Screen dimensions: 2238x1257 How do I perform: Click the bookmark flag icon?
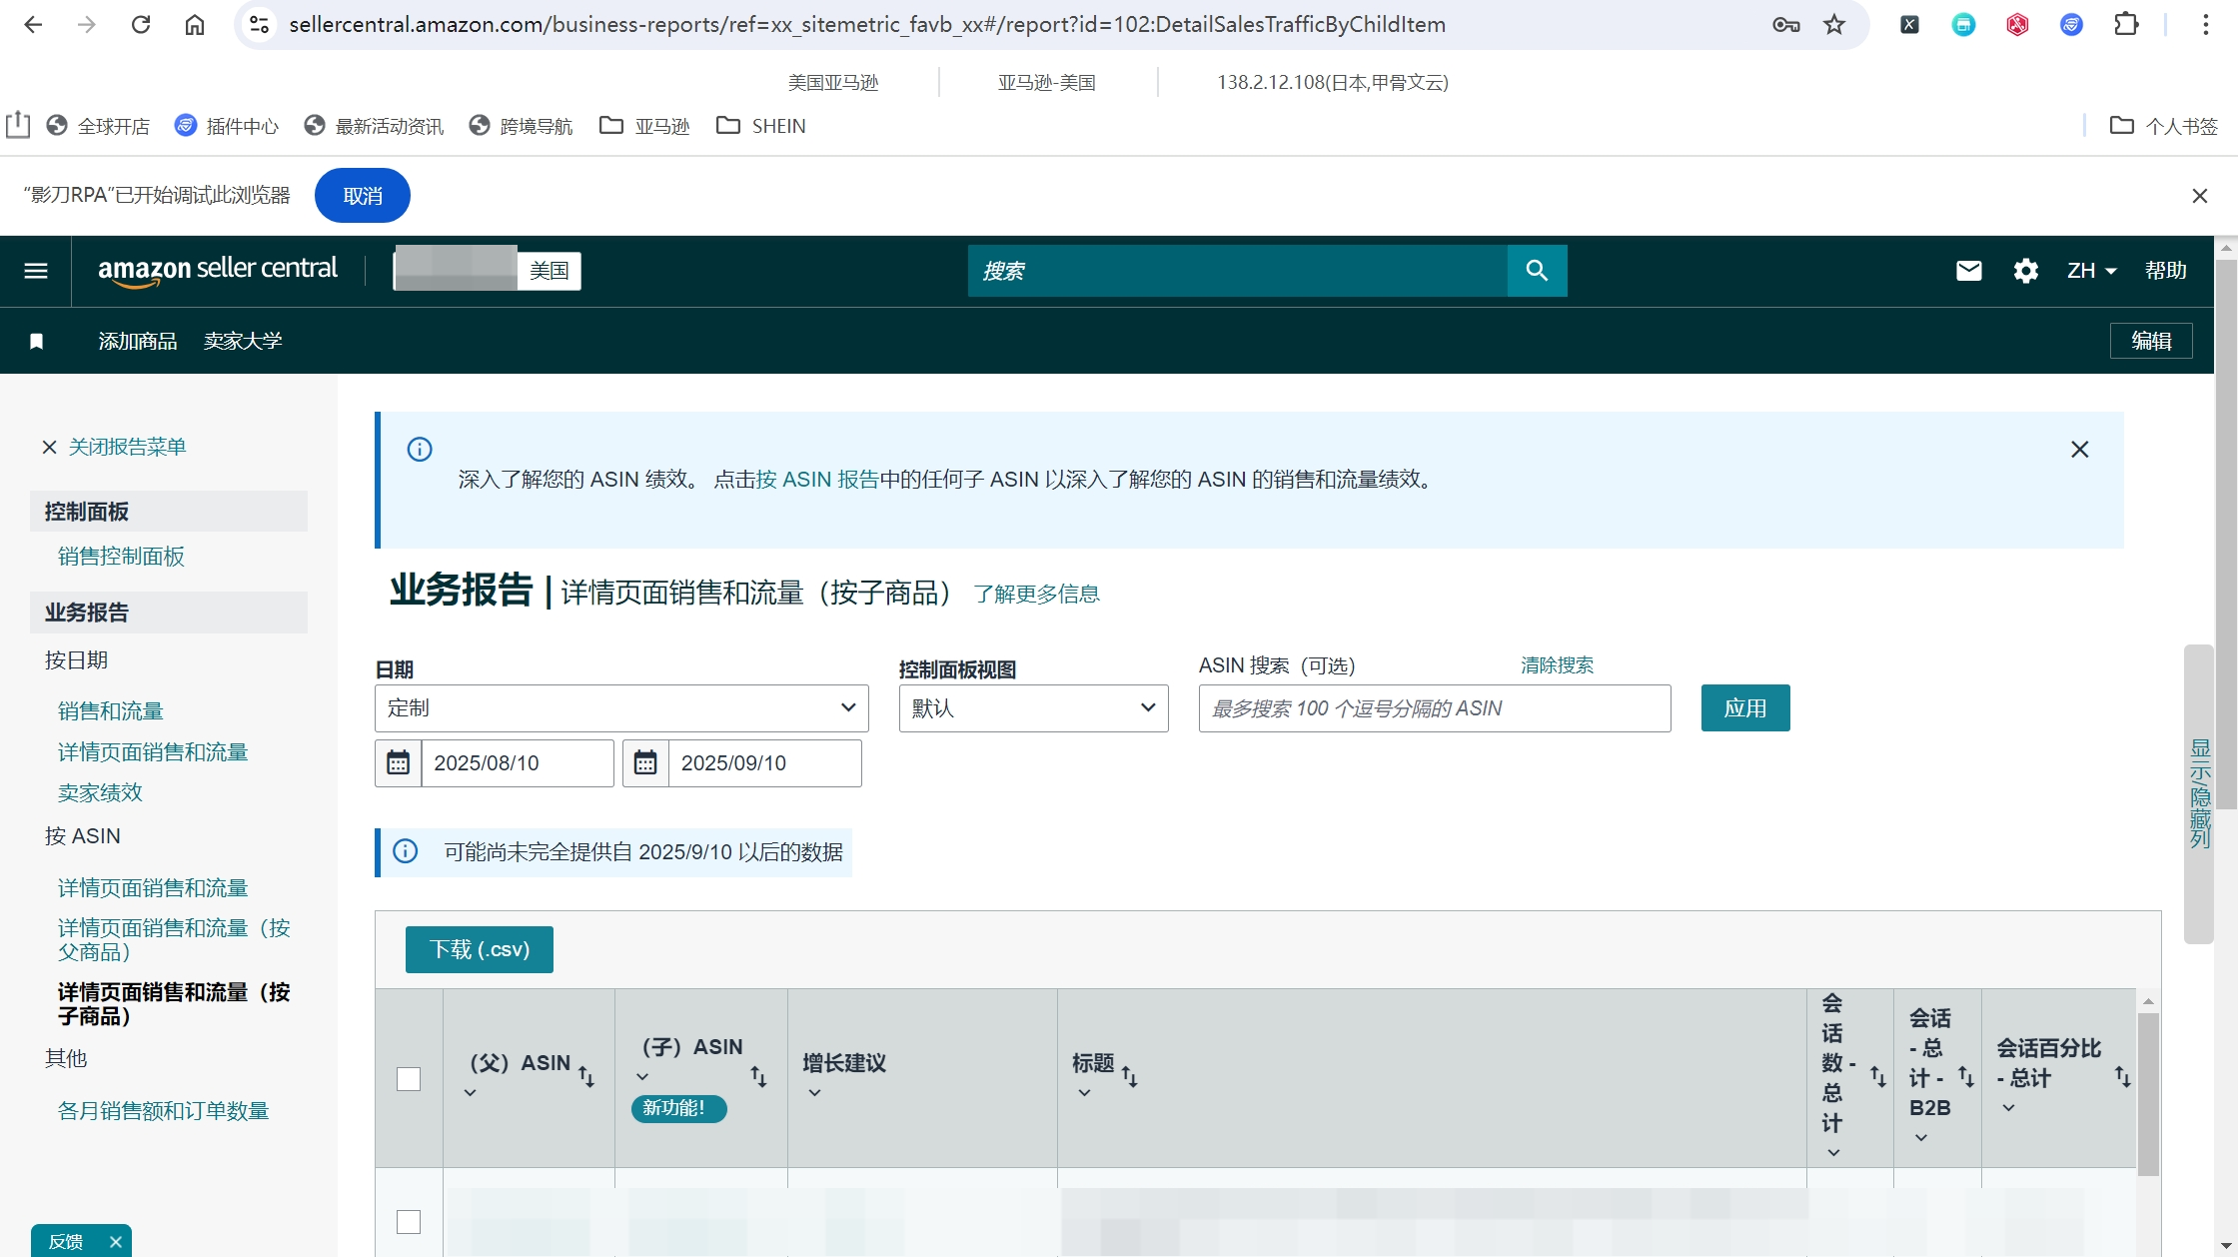point(37,342)
